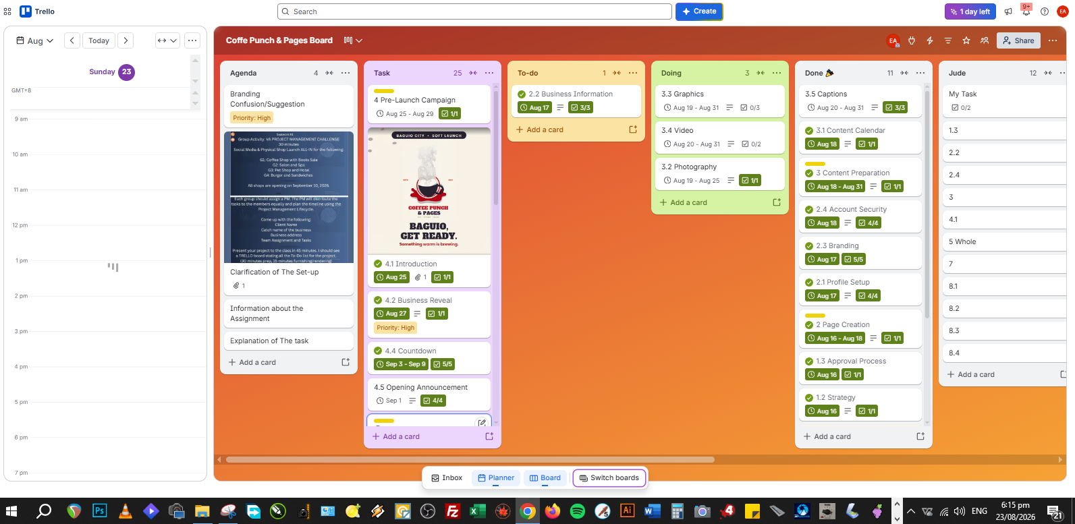Open Explanation of The task card
This screenshot has width=1075, height=524.
coord(289,341)
